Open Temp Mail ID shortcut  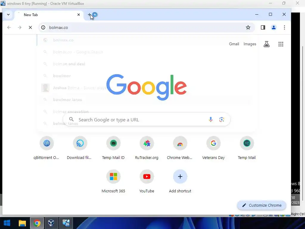point(113,148)
